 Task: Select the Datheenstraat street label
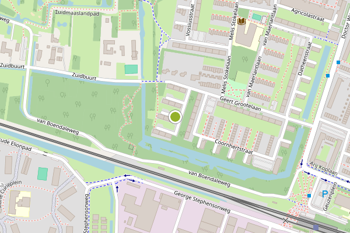304,59
